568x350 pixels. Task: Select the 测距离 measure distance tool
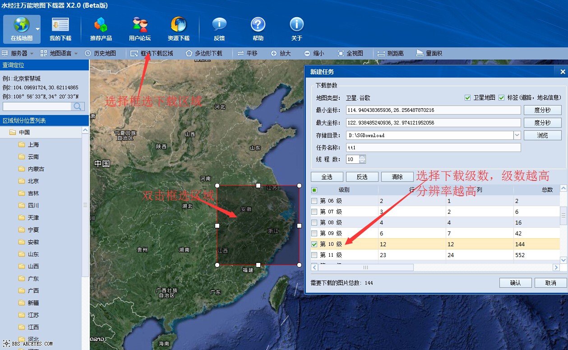(x=391, y=53)
